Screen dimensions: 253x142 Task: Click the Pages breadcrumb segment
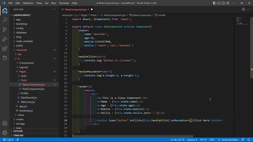click(x=84, y=15)
